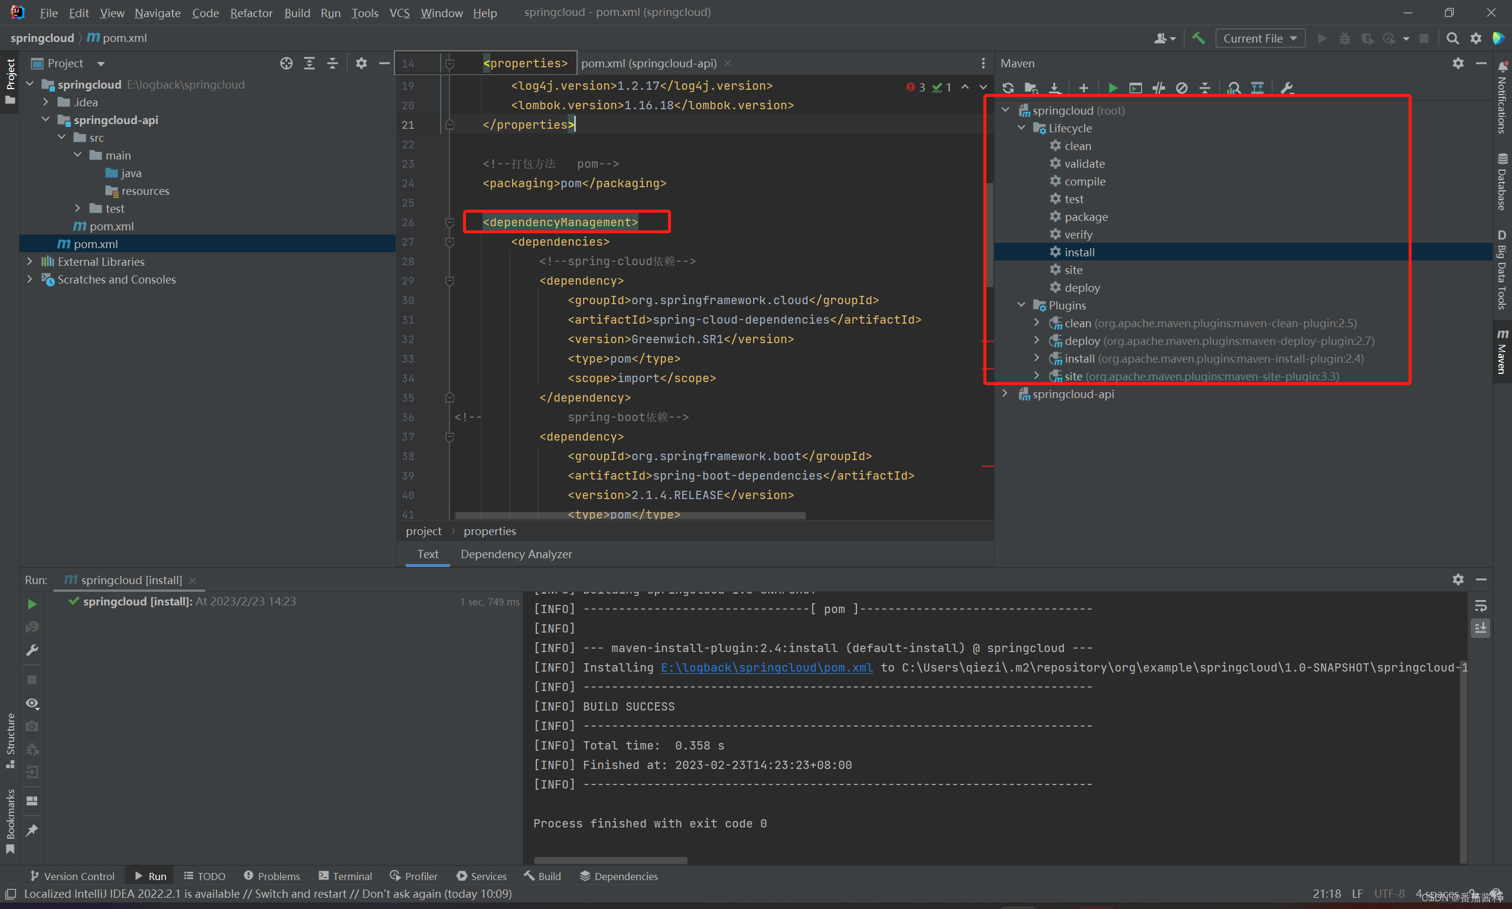Viewport: 1512px width, 909px height.
Task: Expand the springcloud-api Maven module
Action: point(1005,394)
